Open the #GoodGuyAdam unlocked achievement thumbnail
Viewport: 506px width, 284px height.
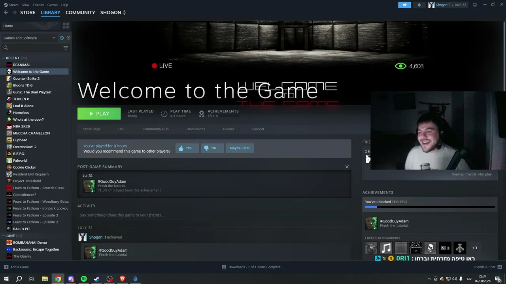pyautogui.click(x=371, y=223)
